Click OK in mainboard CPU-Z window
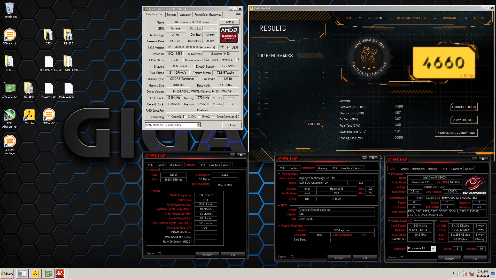 click(365, 258)
